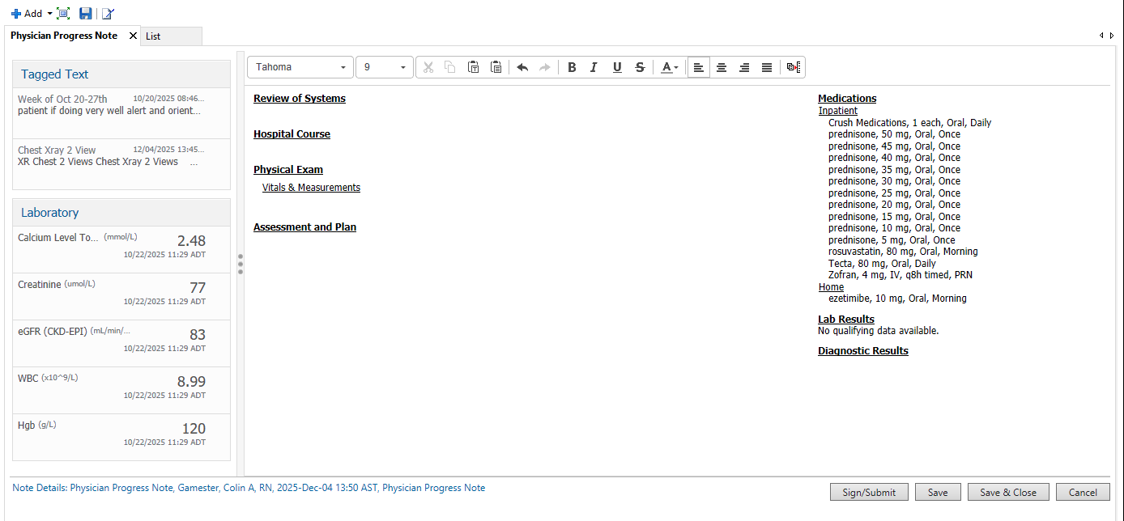The width and height of the screenshot is (1124, 521).
Task: Click the full screen view icon
Action: [x=63, y=14]
